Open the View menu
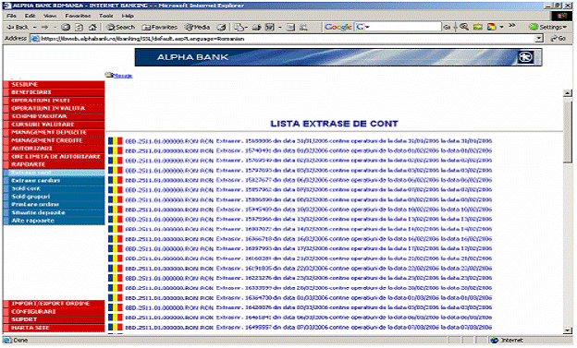 pyautogui.click(x=50, y=16)
